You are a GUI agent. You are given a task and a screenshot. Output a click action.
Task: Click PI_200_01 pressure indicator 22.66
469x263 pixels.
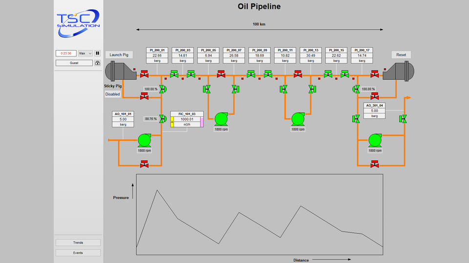[x=157, y=56]
